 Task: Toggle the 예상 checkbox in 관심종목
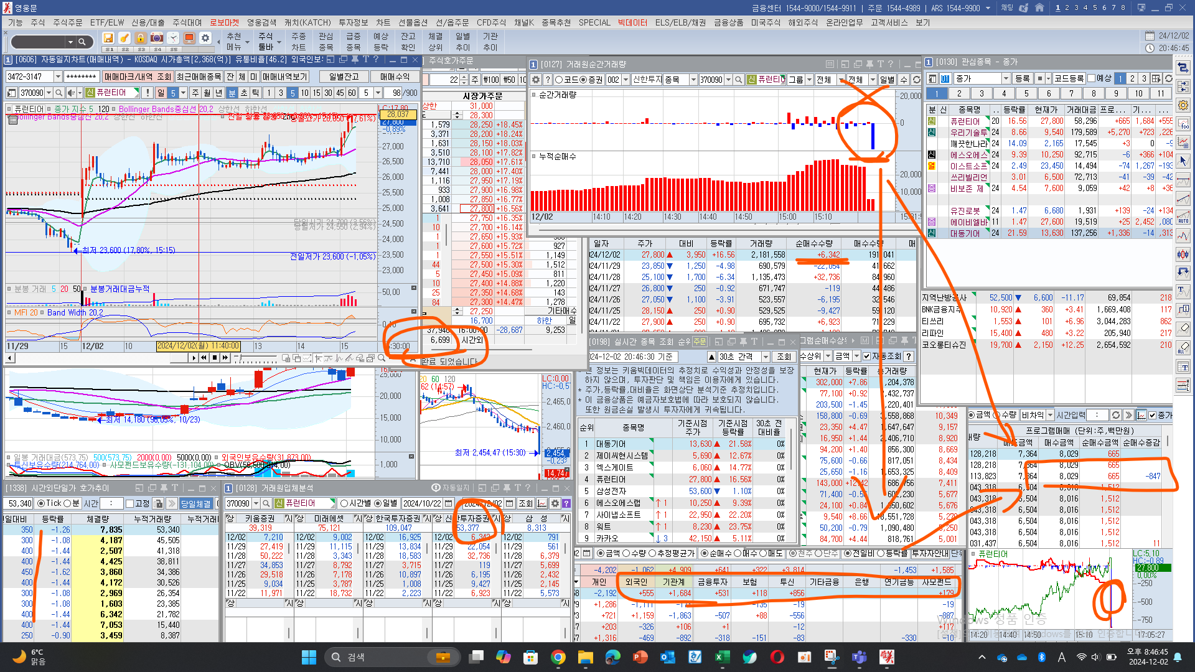(x=1092, y=78)
